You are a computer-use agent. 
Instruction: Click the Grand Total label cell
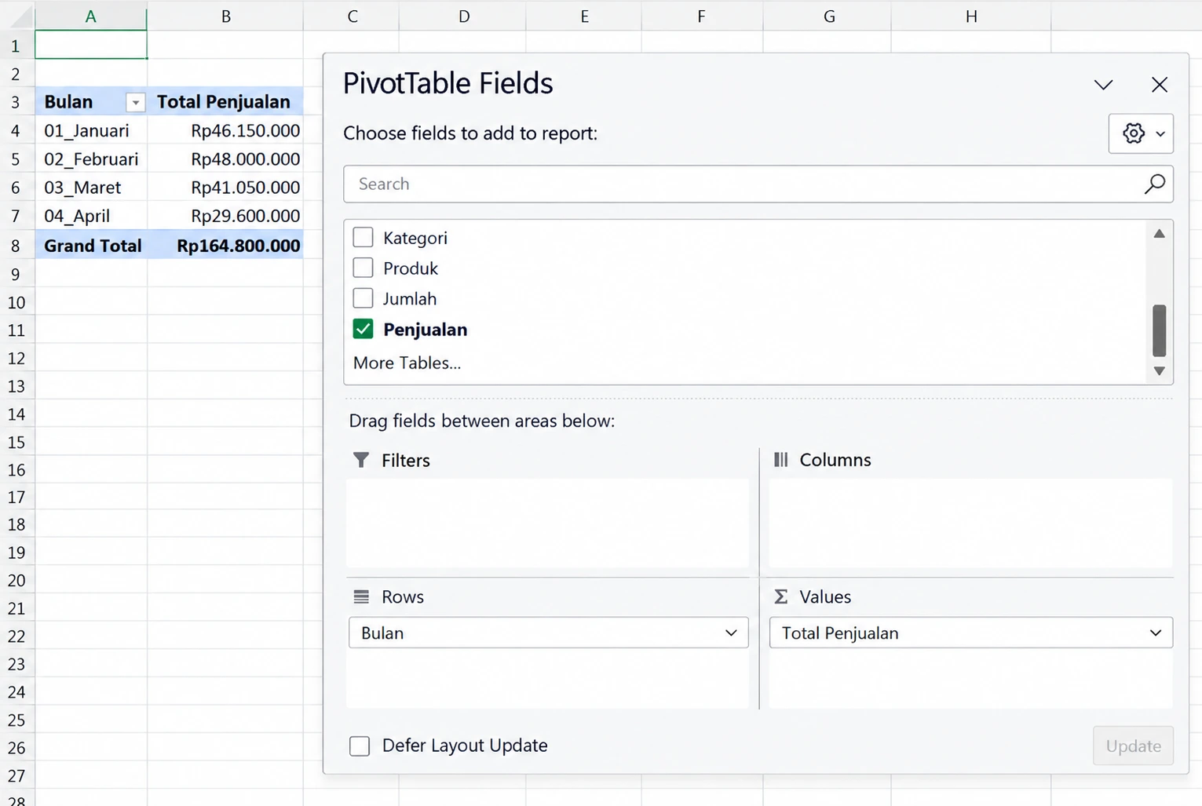[x=91, y=245]
